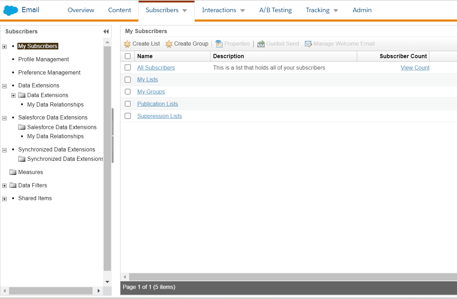Screen dimensions: 457x299
Task: Open the Create List tool
Action: click(142, 44)
